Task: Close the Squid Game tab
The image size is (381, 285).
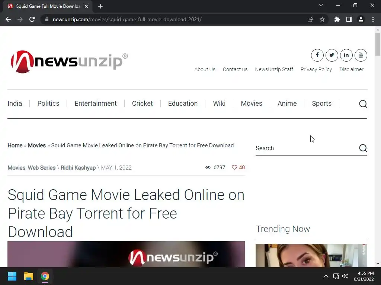Action: (86, 6)
